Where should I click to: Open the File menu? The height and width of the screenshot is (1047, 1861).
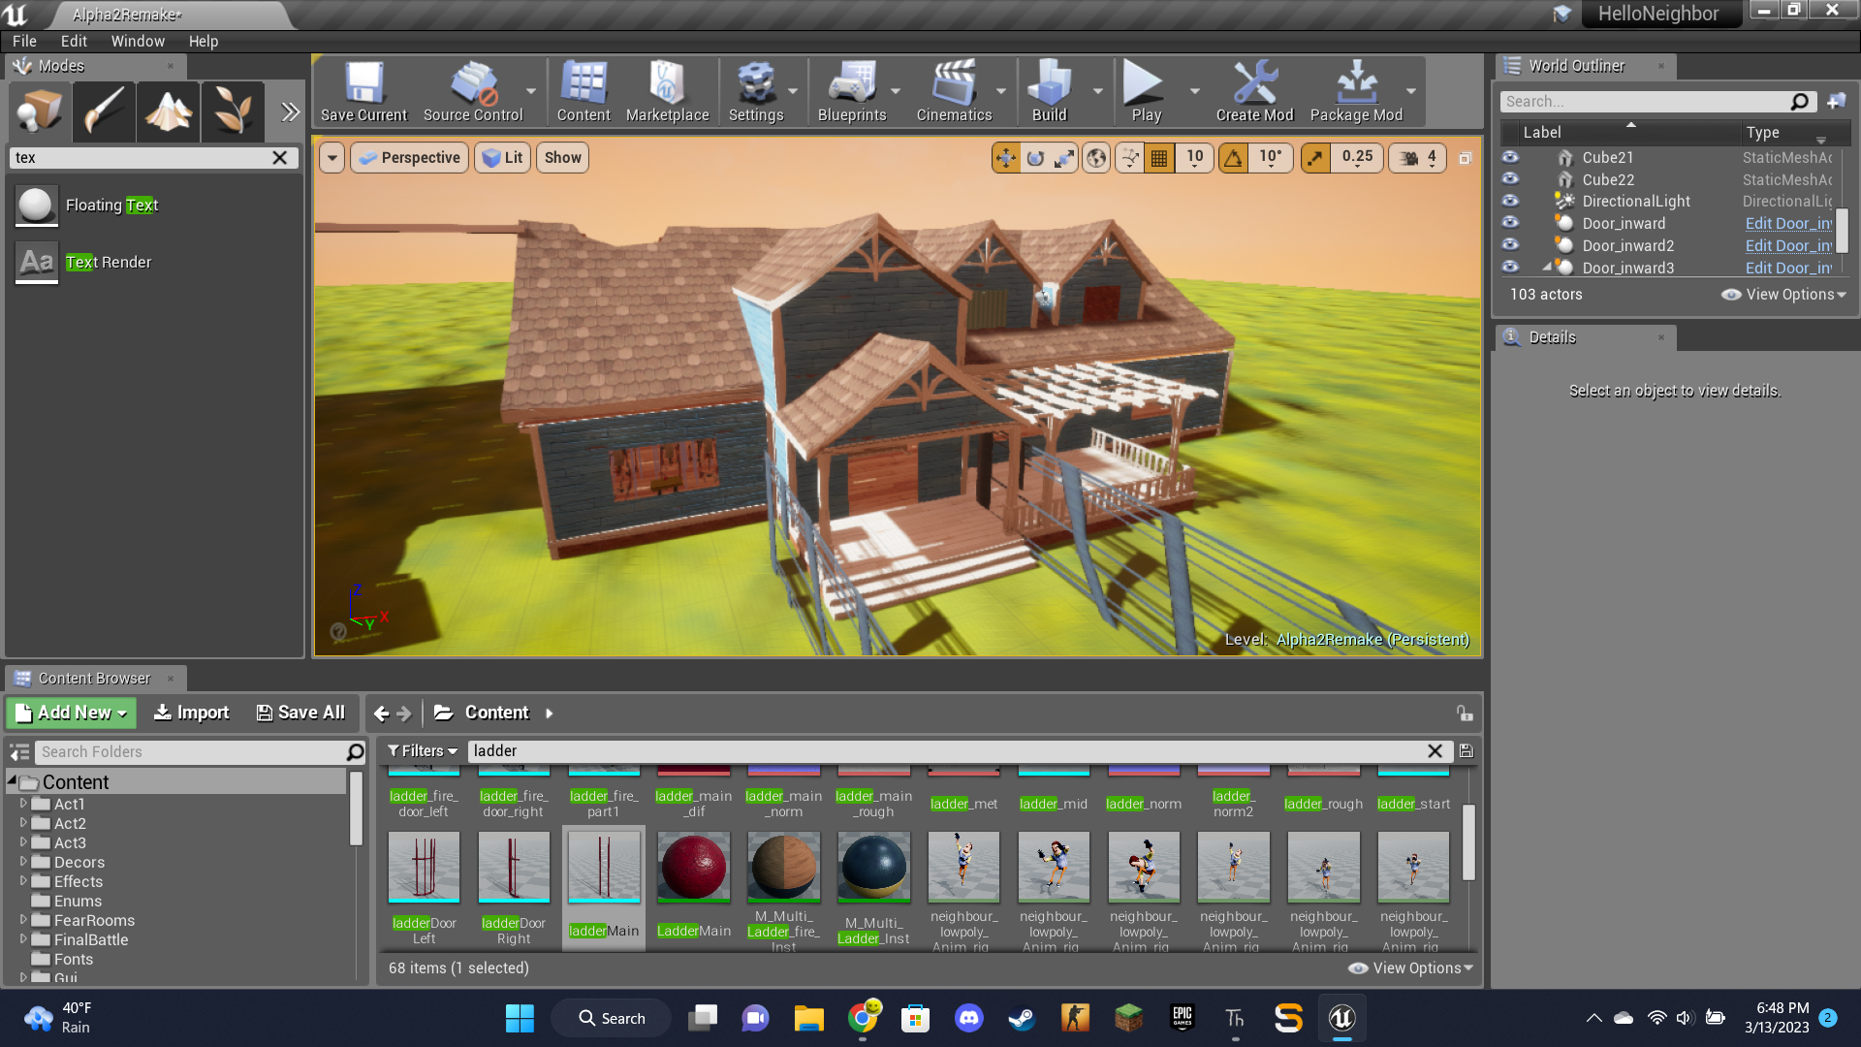pyautogui.click(x=24, y=41)
